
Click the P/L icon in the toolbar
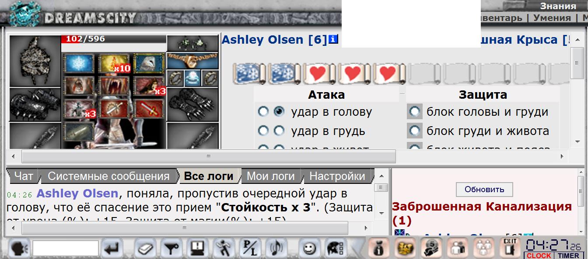[250, 249]
